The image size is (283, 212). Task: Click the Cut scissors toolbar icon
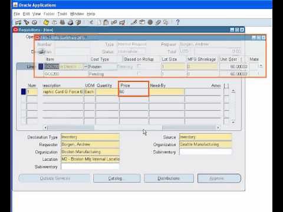[x=91, y=22]
